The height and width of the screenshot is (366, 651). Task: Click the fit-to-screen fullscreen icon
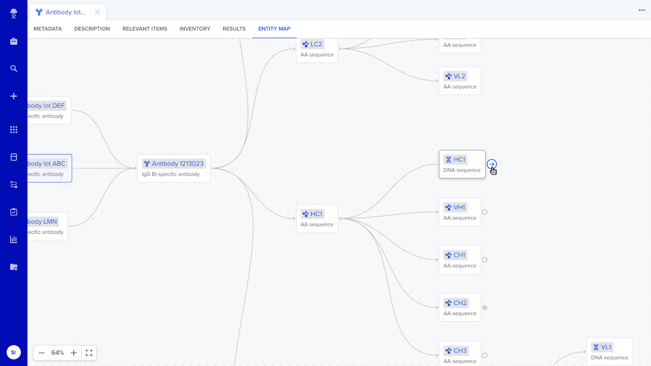click(89, 353)
